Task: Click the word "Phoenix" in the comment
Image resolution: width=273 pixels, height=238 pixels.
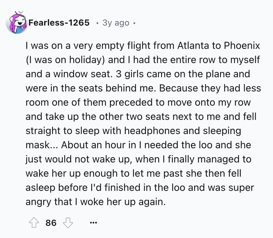Action: (x=242, y=45)
